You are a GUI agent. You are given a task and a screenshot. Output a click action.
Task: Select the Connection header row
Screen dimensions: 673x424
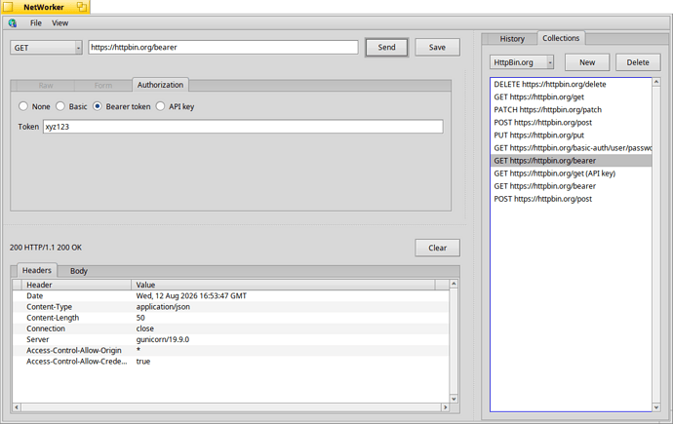coord(230,328)
